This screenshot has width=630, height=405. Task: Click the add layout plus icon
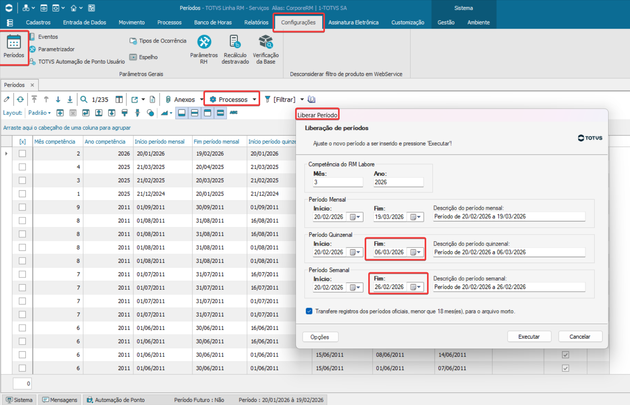click(x=60, y=113)
